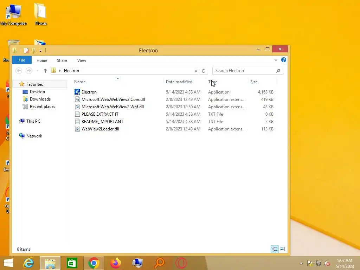
Task: Minimize the Electron window
Action: (x=258, y=49)
